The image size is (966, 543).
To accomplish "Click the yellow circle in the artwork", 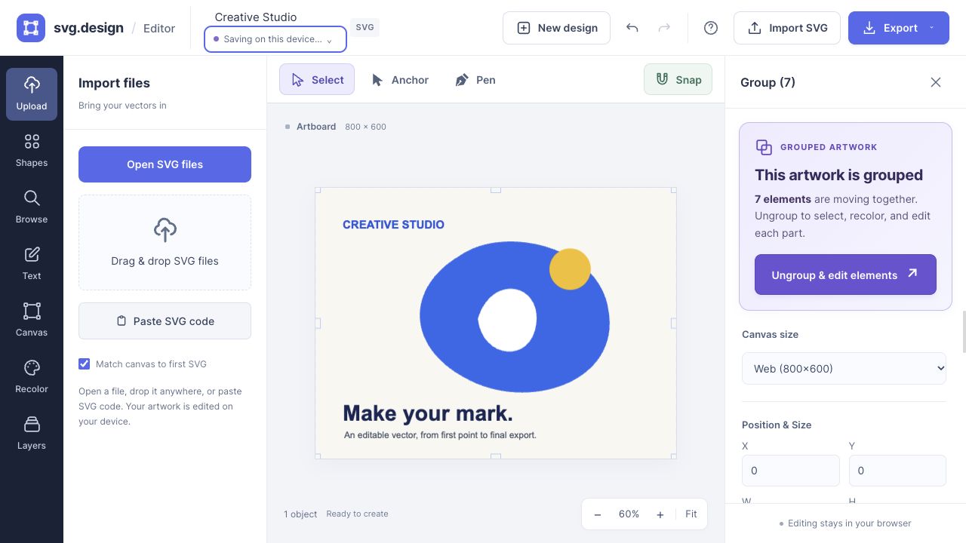I will (x=570, y=268).
